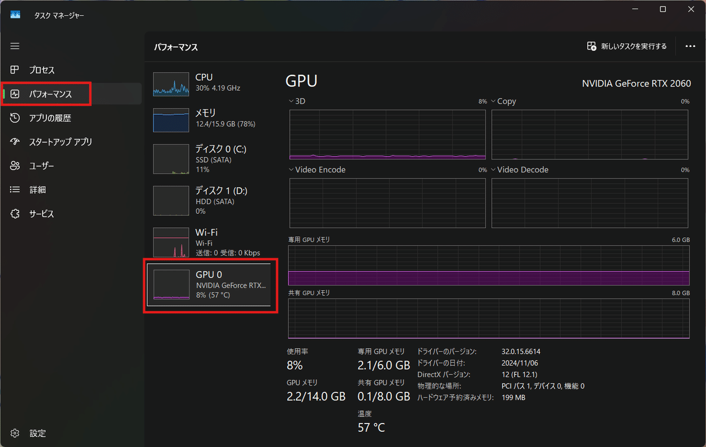Screen dimensions: 706x447
Task: Expand the 3D graph dropdown chevron
Action: click(291, 101)
